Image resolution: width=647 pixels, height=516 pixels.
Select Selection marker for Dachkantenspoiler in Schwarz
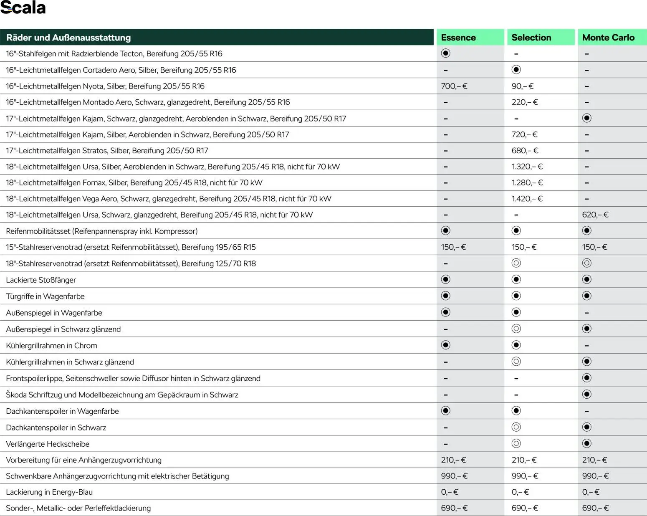pos(516,427)
